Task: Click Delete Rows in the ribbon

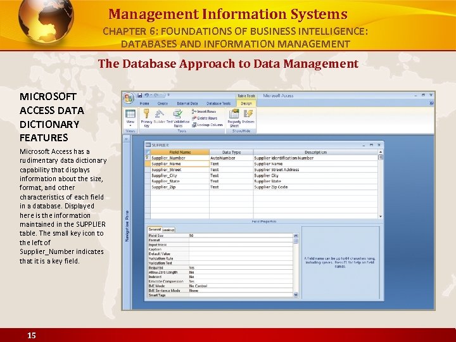Action: click(205, 118)
